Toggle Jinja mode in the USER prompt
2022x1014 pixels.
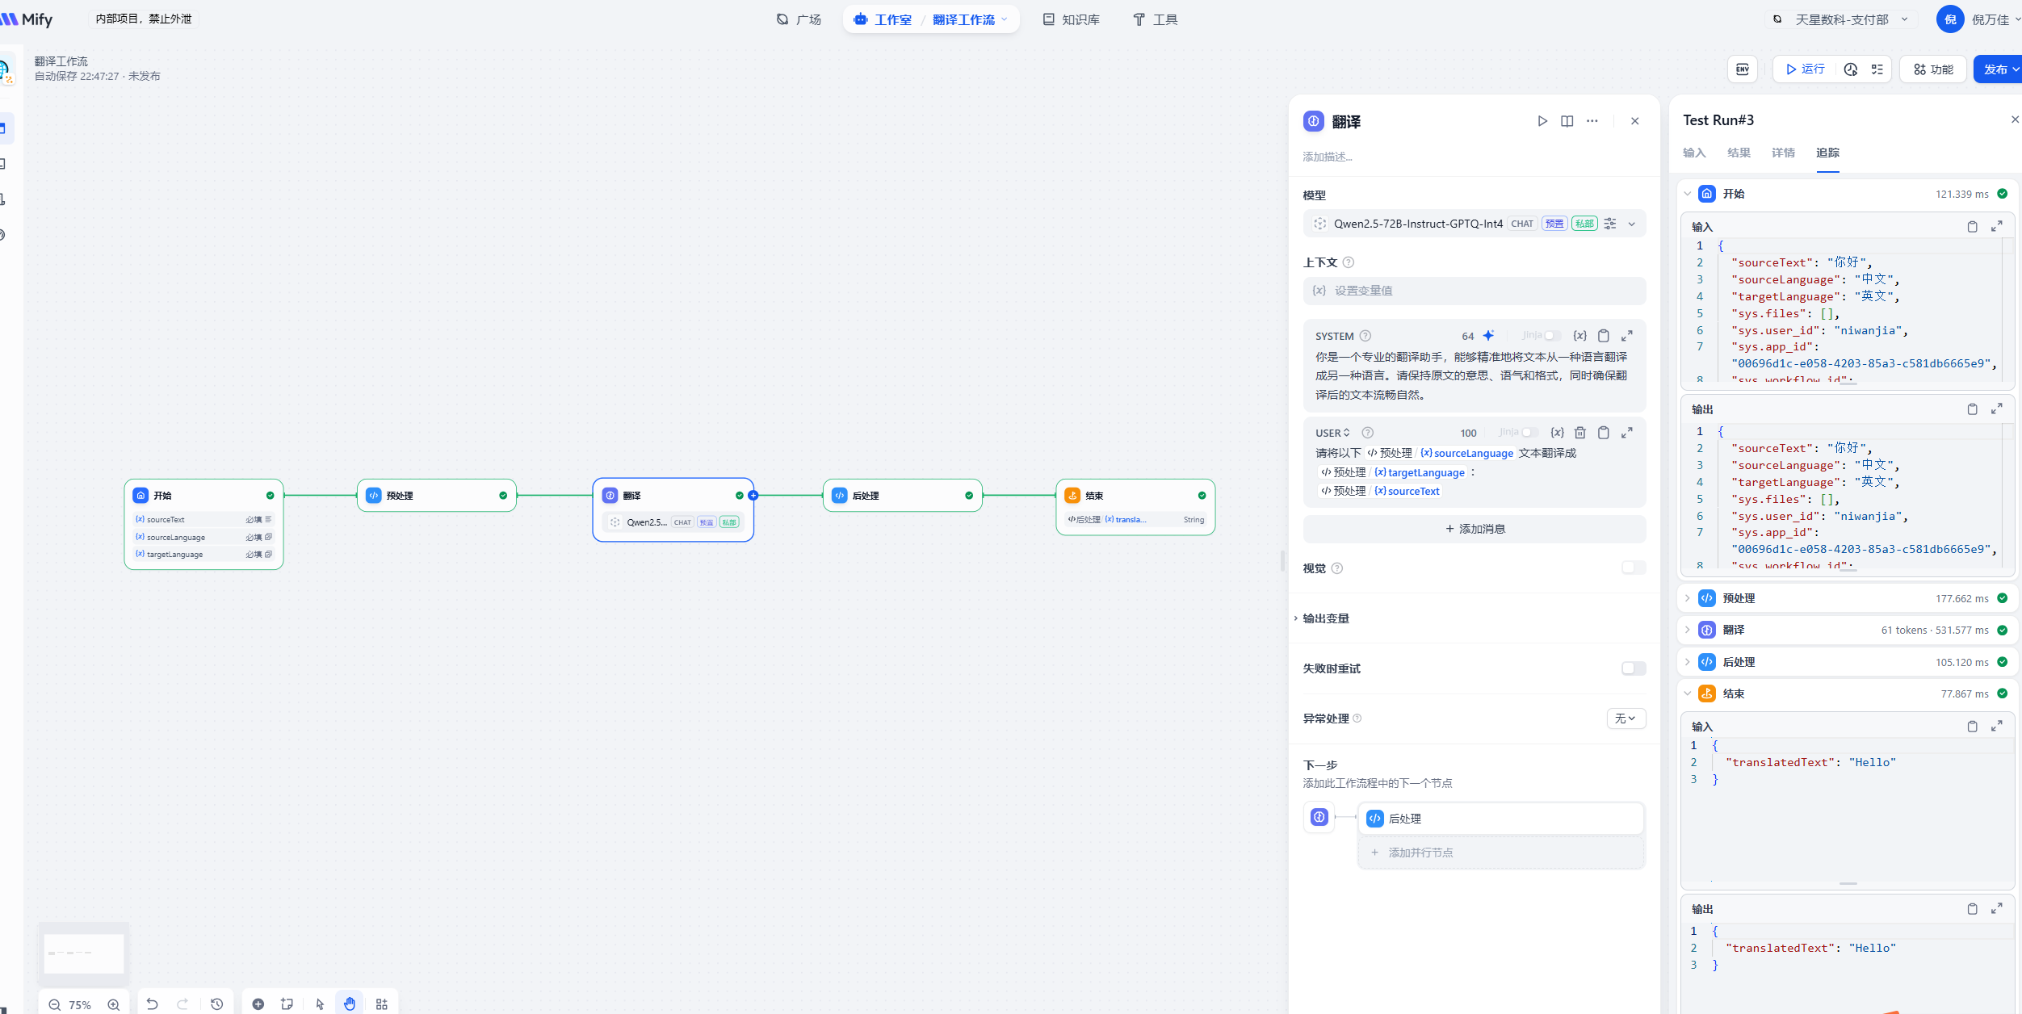pyautogui.click(x=1529, y=433)
